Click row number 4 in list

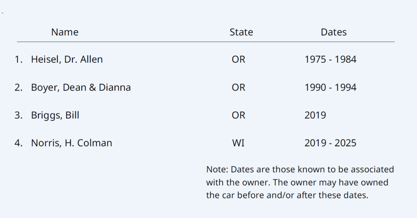pos(18,143)
